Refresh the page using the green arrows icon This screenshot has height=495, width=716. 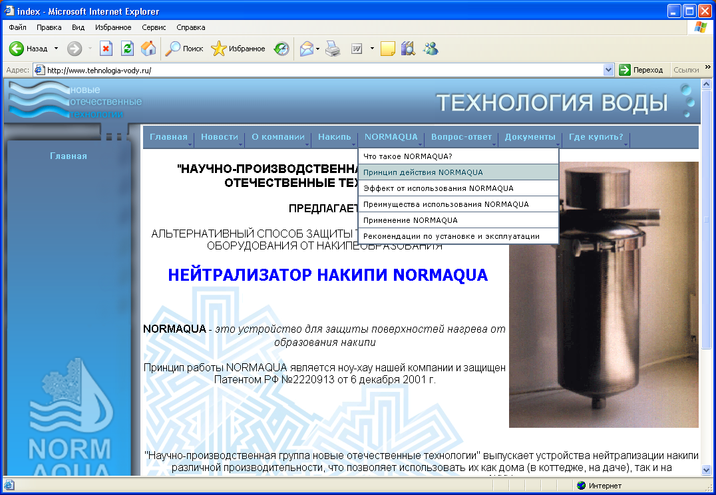point(126,49)
